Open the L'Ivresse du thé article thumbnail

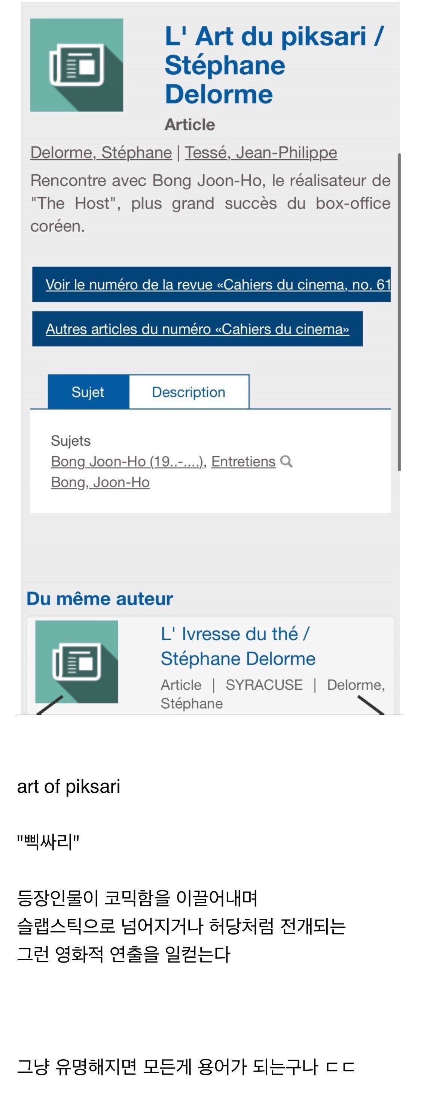(x=76, y=662)
